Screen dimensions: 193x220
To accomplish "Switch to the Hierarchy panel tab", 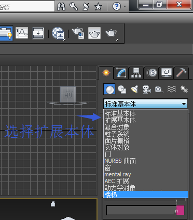I will [136, 73].
